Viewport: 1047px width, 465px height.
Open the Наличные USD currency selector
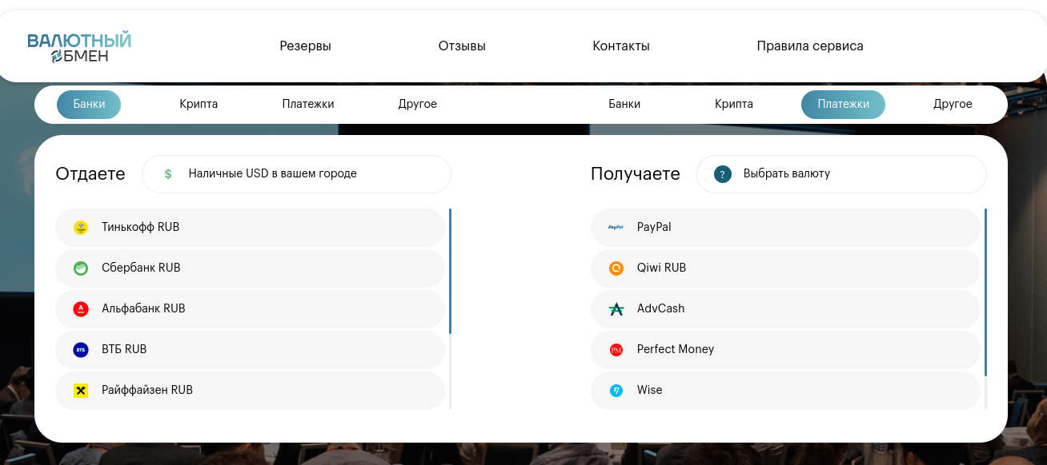296,173
